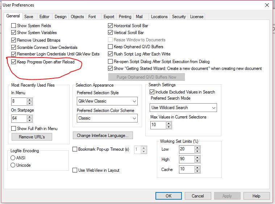Open the Security tab

point(179,17)
